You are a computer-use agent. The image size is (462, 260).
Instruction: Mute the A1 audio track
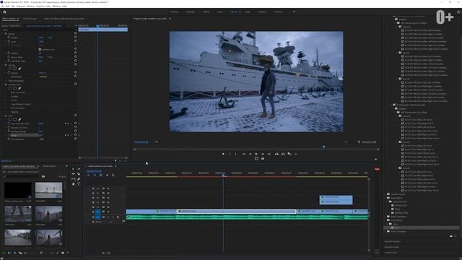[x=108, y=217]
